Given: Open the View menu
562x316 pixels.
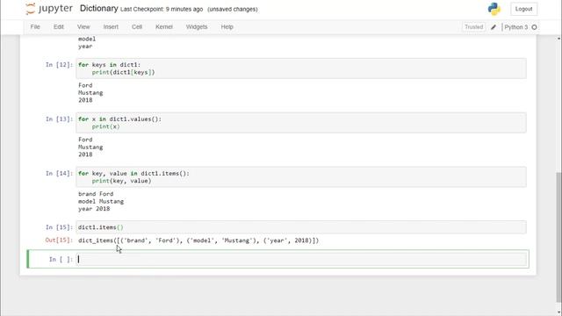Looking at the screenshot, I should [83, 27].
